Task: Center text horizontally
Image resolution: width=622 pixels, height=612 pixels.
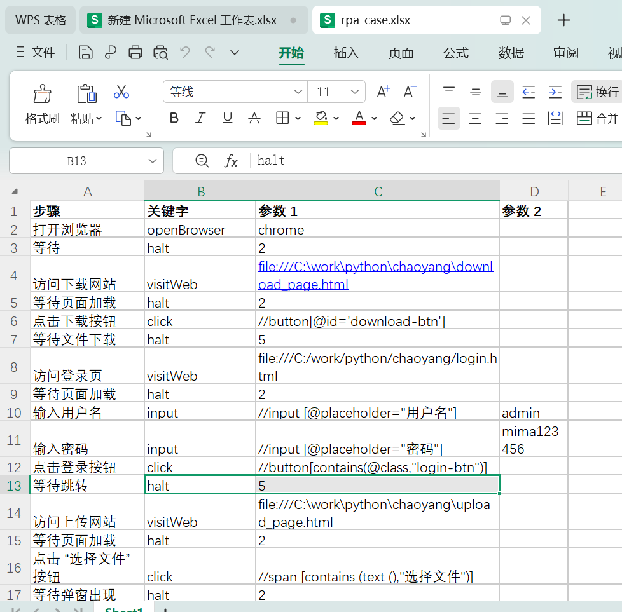Action: [475, 118]
